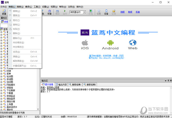
Task: Click the 属性区 panel header tab
Action: 4,18
